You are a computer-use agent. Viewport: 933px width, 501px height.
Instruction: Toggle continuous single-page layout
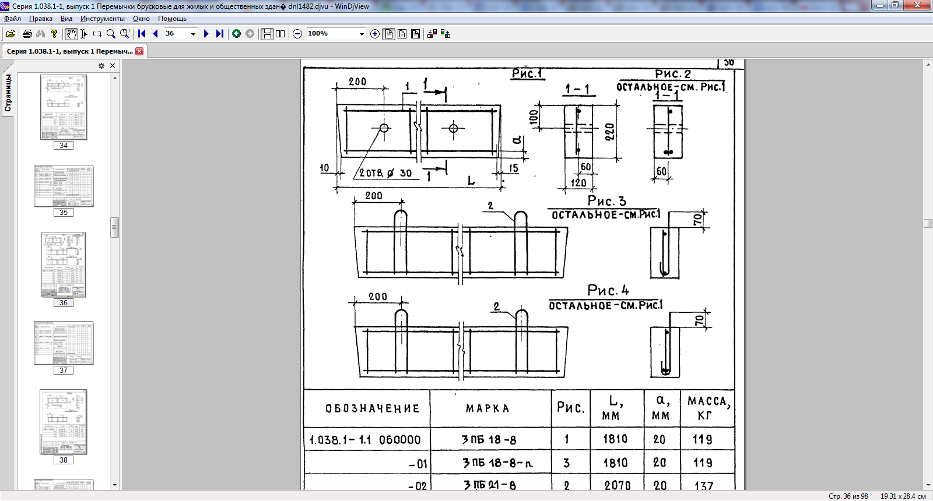[x=267, y=34]
